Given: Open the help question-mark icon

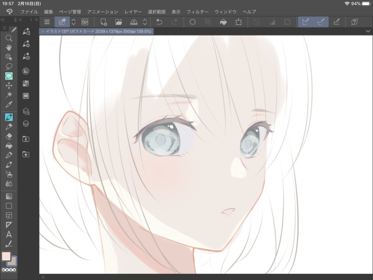Looking at the screenshot, I should (x=354, y=22).
